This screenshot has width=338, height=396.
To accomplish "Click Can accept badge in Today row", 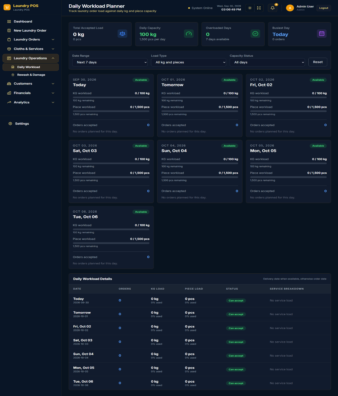I will click(236, 301).
